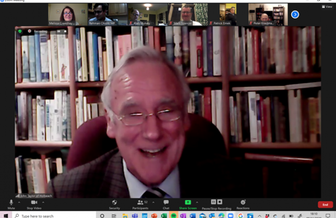The width and height of the screenshot is (336, 218).
Task: Show next participants with blue arrow
Action: pos(295,15)
